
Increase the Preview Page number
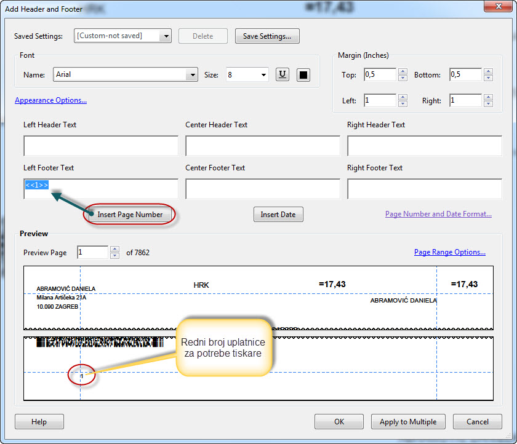coord(114,249)
